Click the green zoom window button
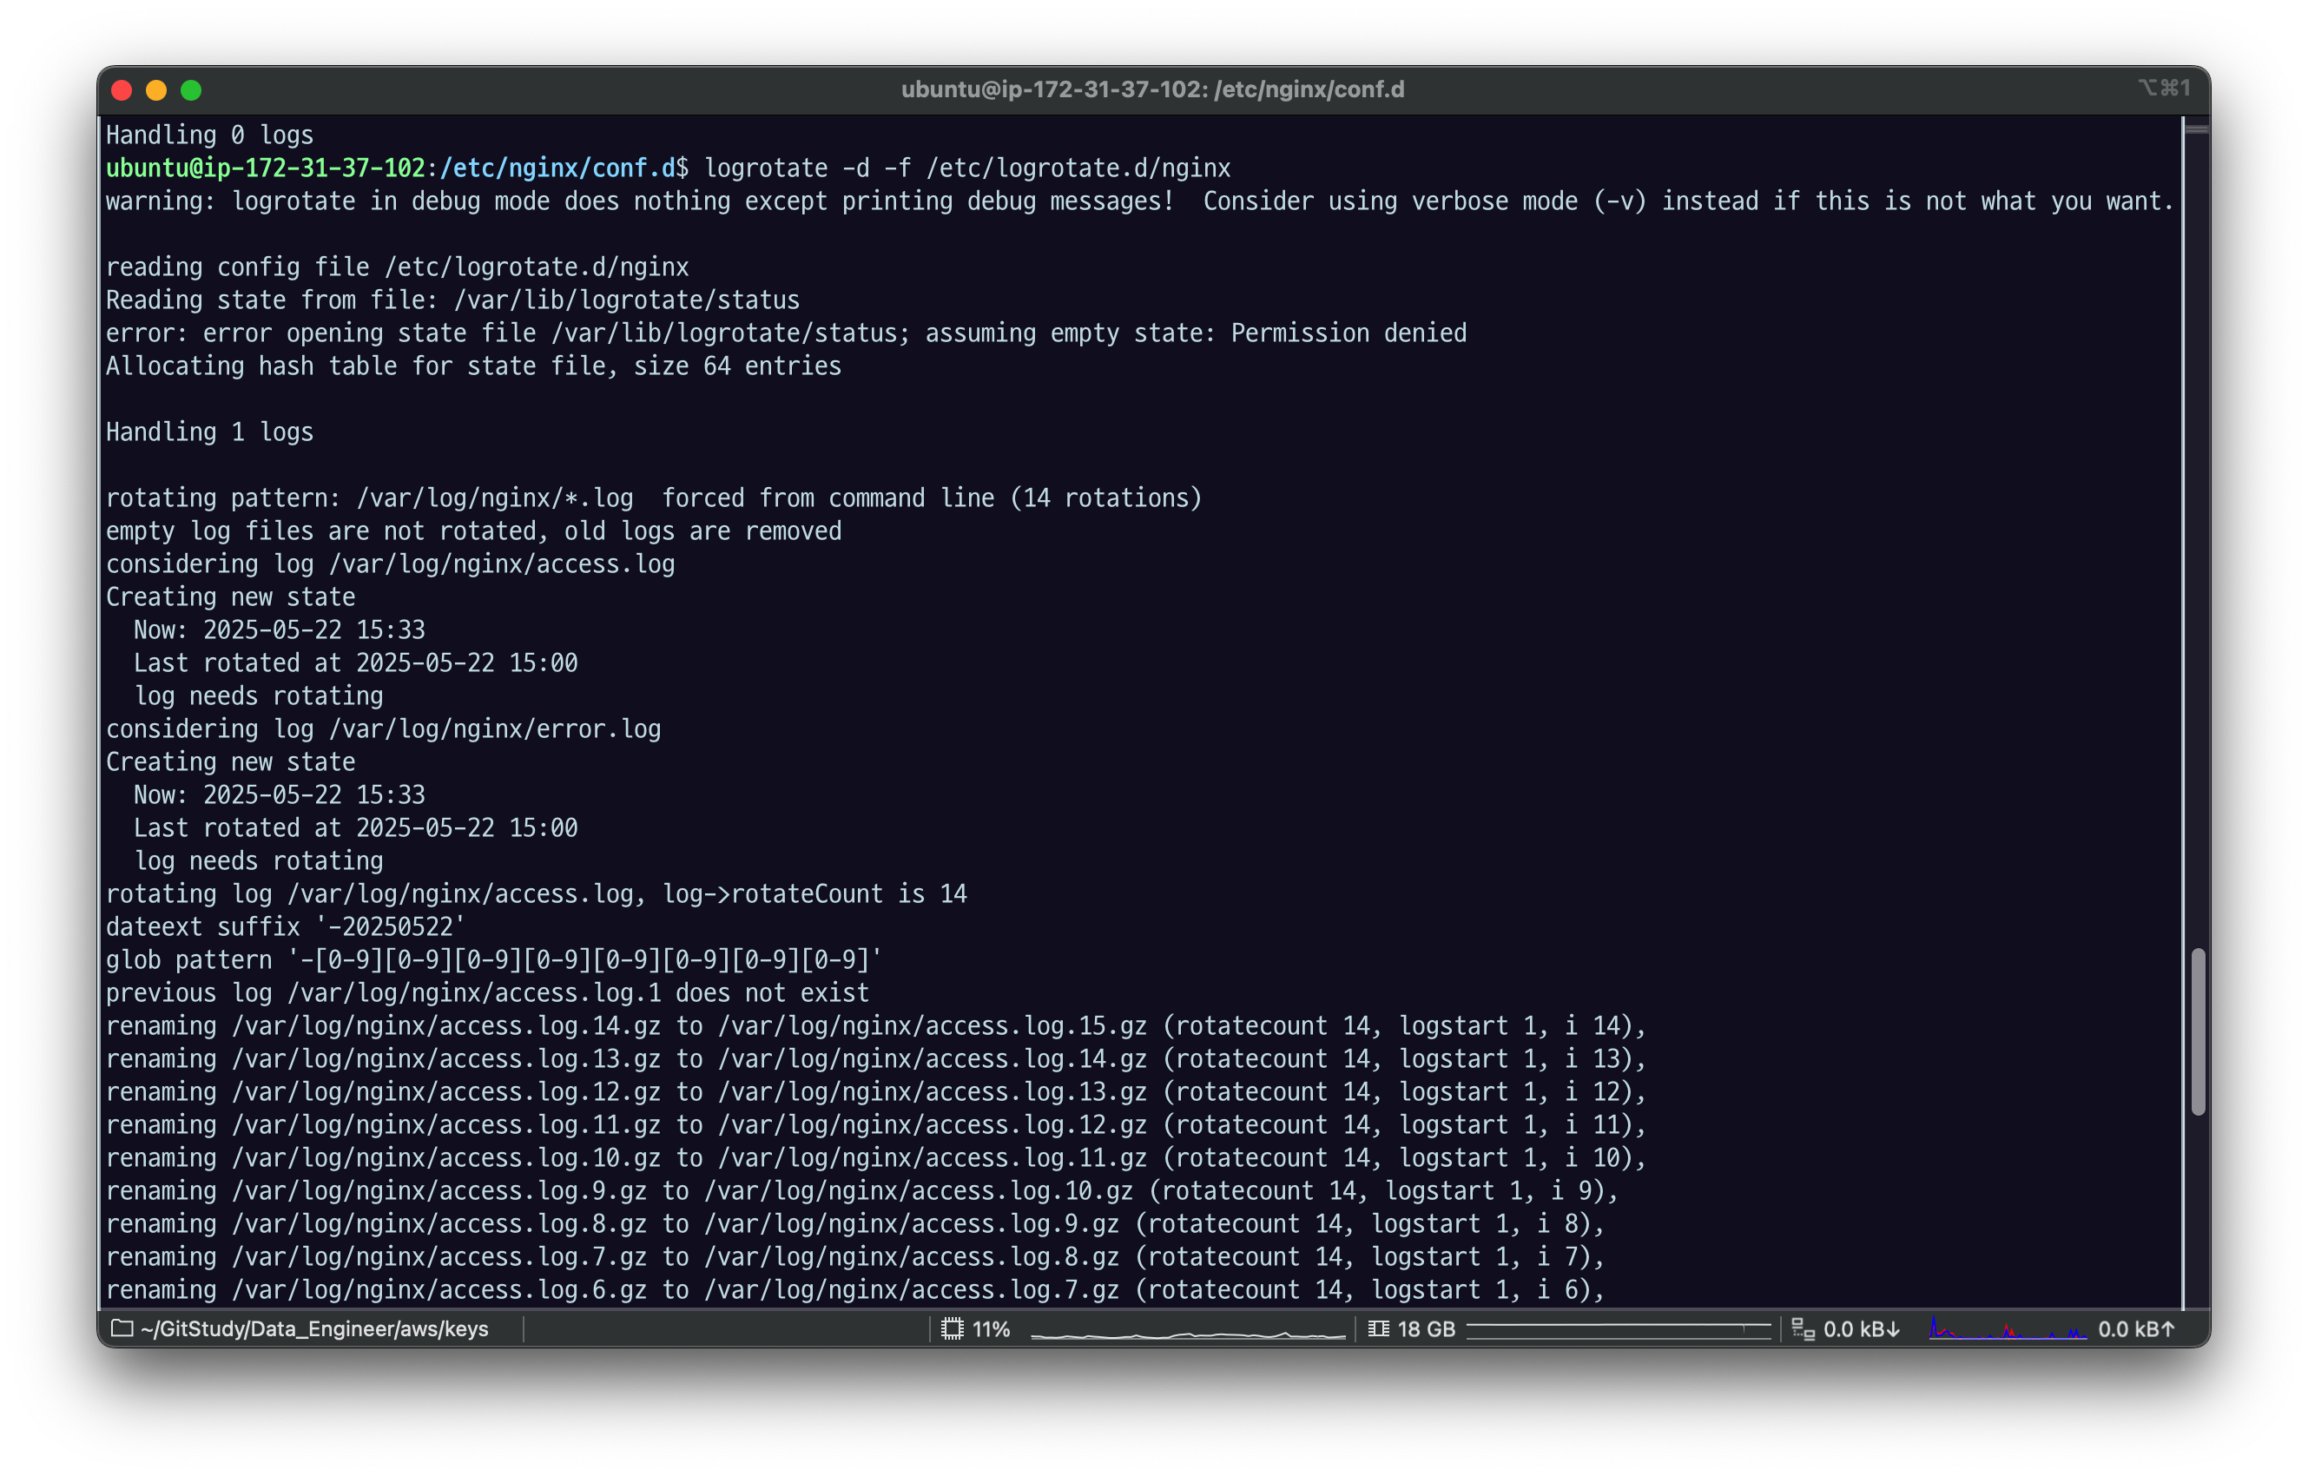 click(191, 90)
